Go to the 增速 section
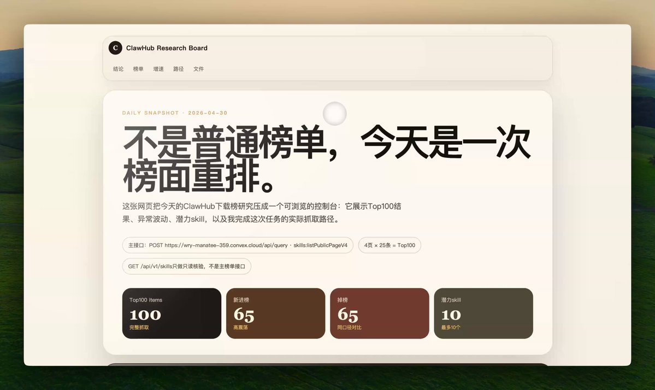 pos(158,69)
